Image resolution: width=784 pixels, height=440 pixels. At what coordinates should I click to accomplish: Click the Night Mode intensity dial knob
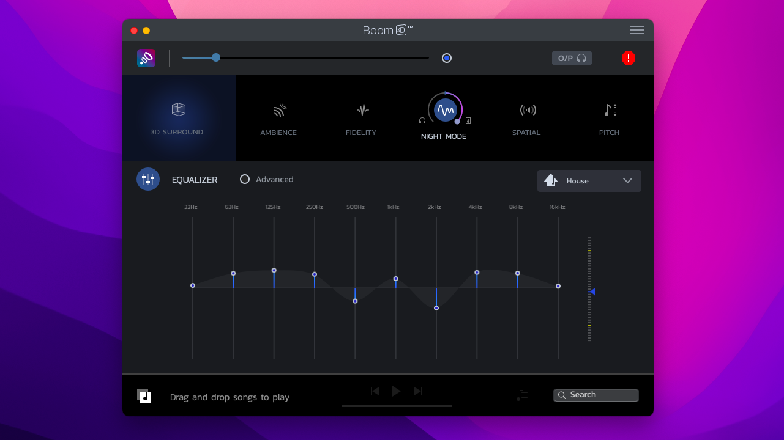point(457,122)
